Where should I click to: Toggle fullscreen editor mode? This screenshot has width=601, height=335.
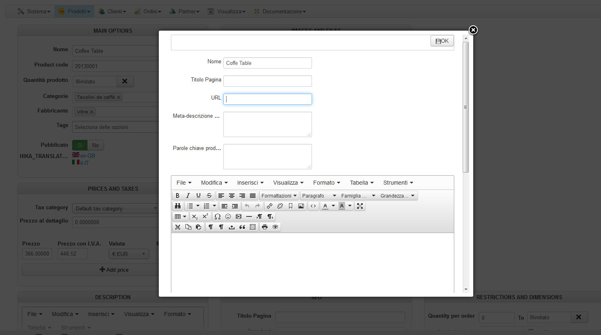360,206
